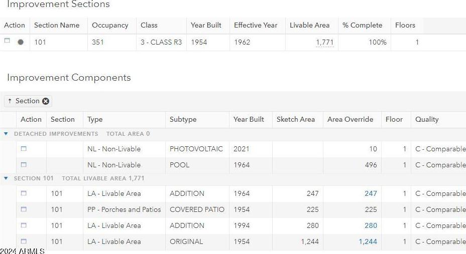
Task: Open the gear settings icon for section 101
Action: [21, 42]
